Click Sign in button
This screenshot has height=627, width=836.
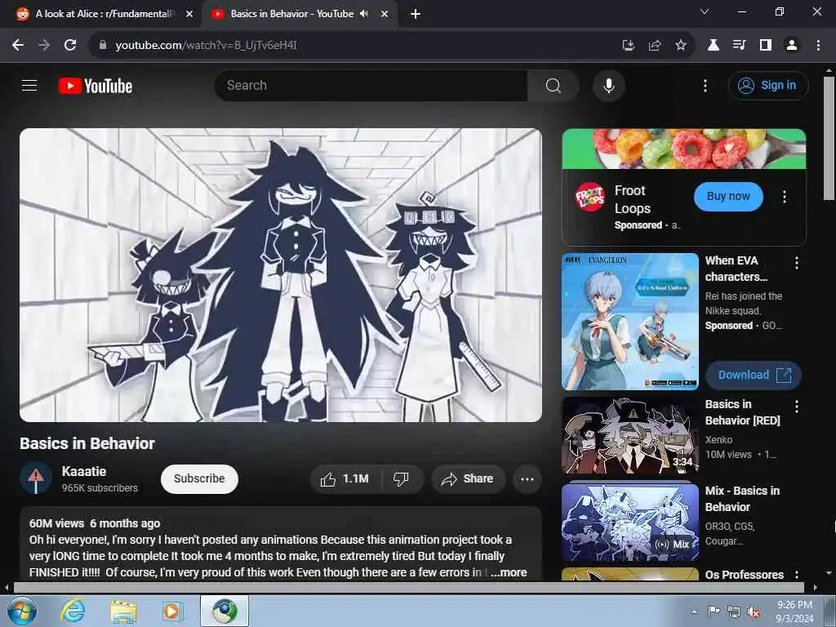[x=767, y=85]
